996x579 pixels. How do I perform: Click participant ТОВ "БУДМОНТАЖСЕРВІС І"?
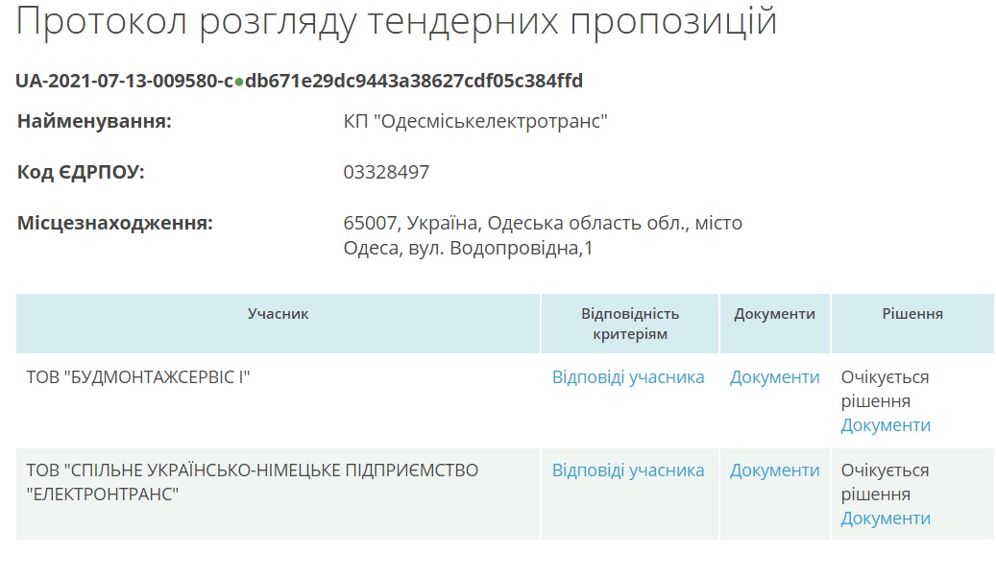[138, 377]
